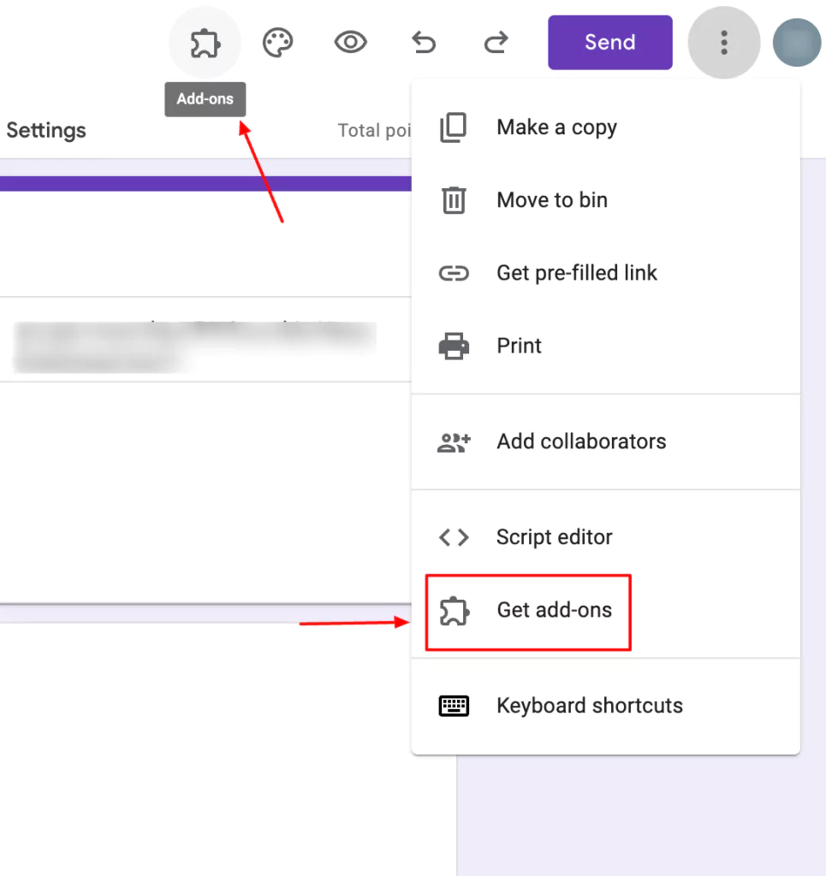
Task: Click the Make a copy duplicate icon
Action: click(x=453, y=127)
